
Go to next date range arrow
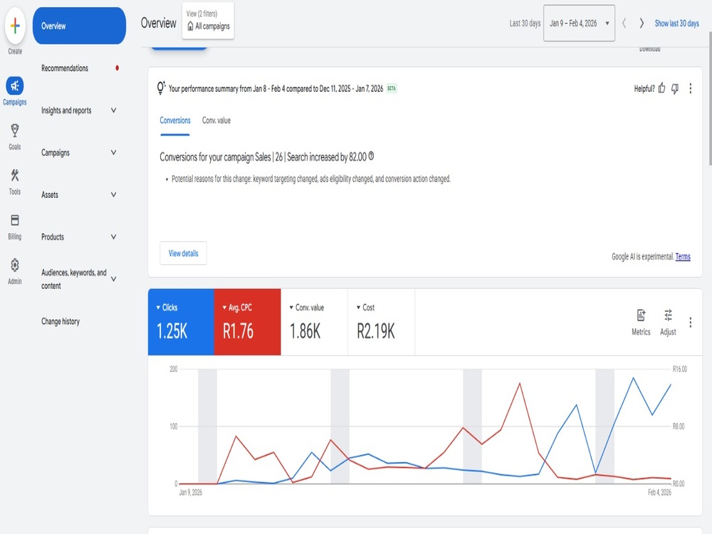(642, 23)
